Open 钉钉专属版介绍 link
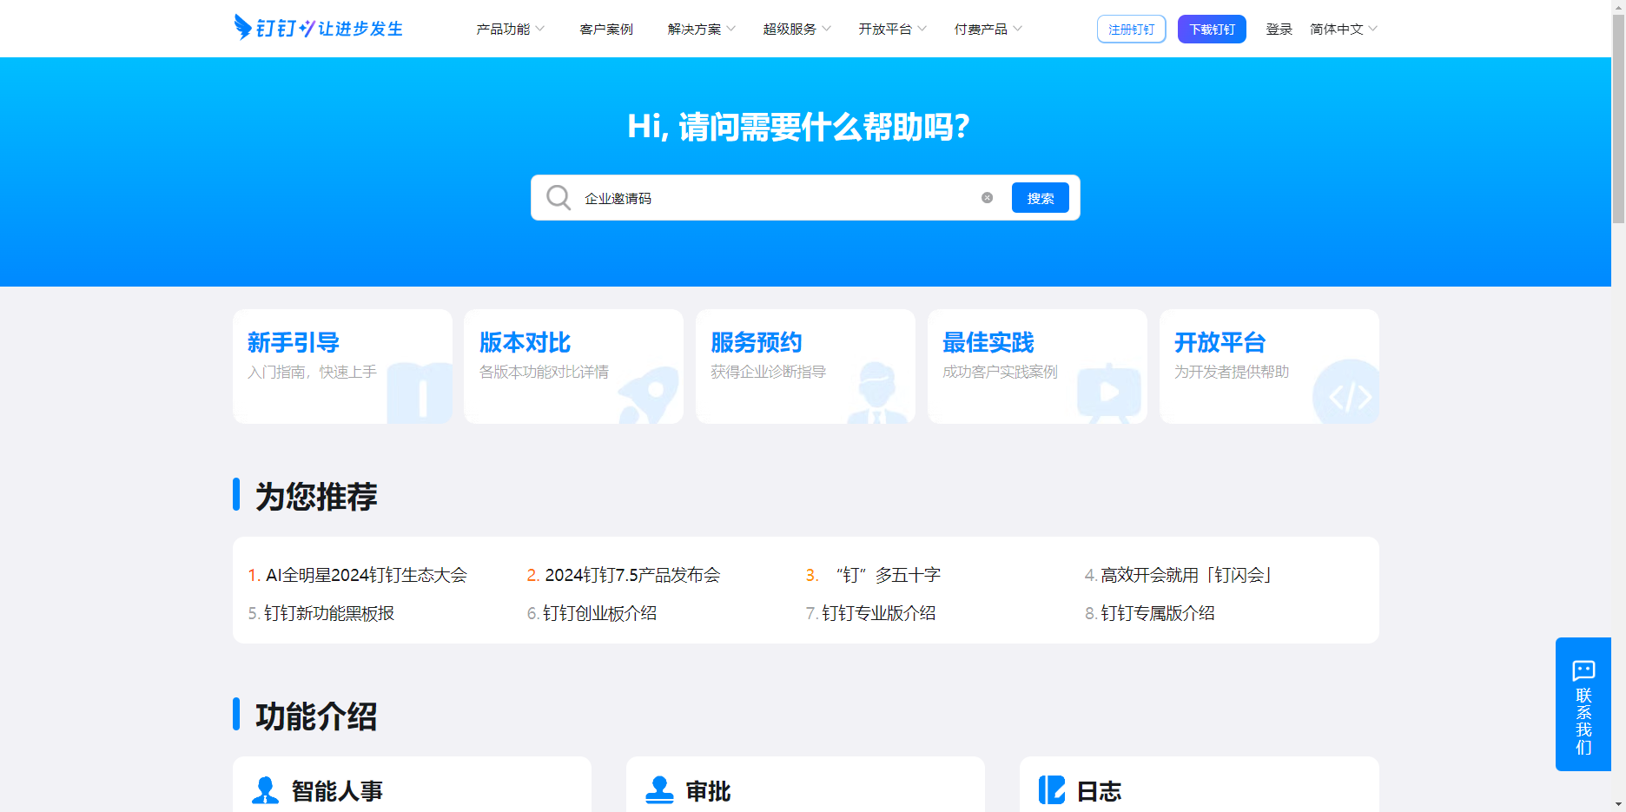This screenshot has height=812, width=1626. 1158,613
